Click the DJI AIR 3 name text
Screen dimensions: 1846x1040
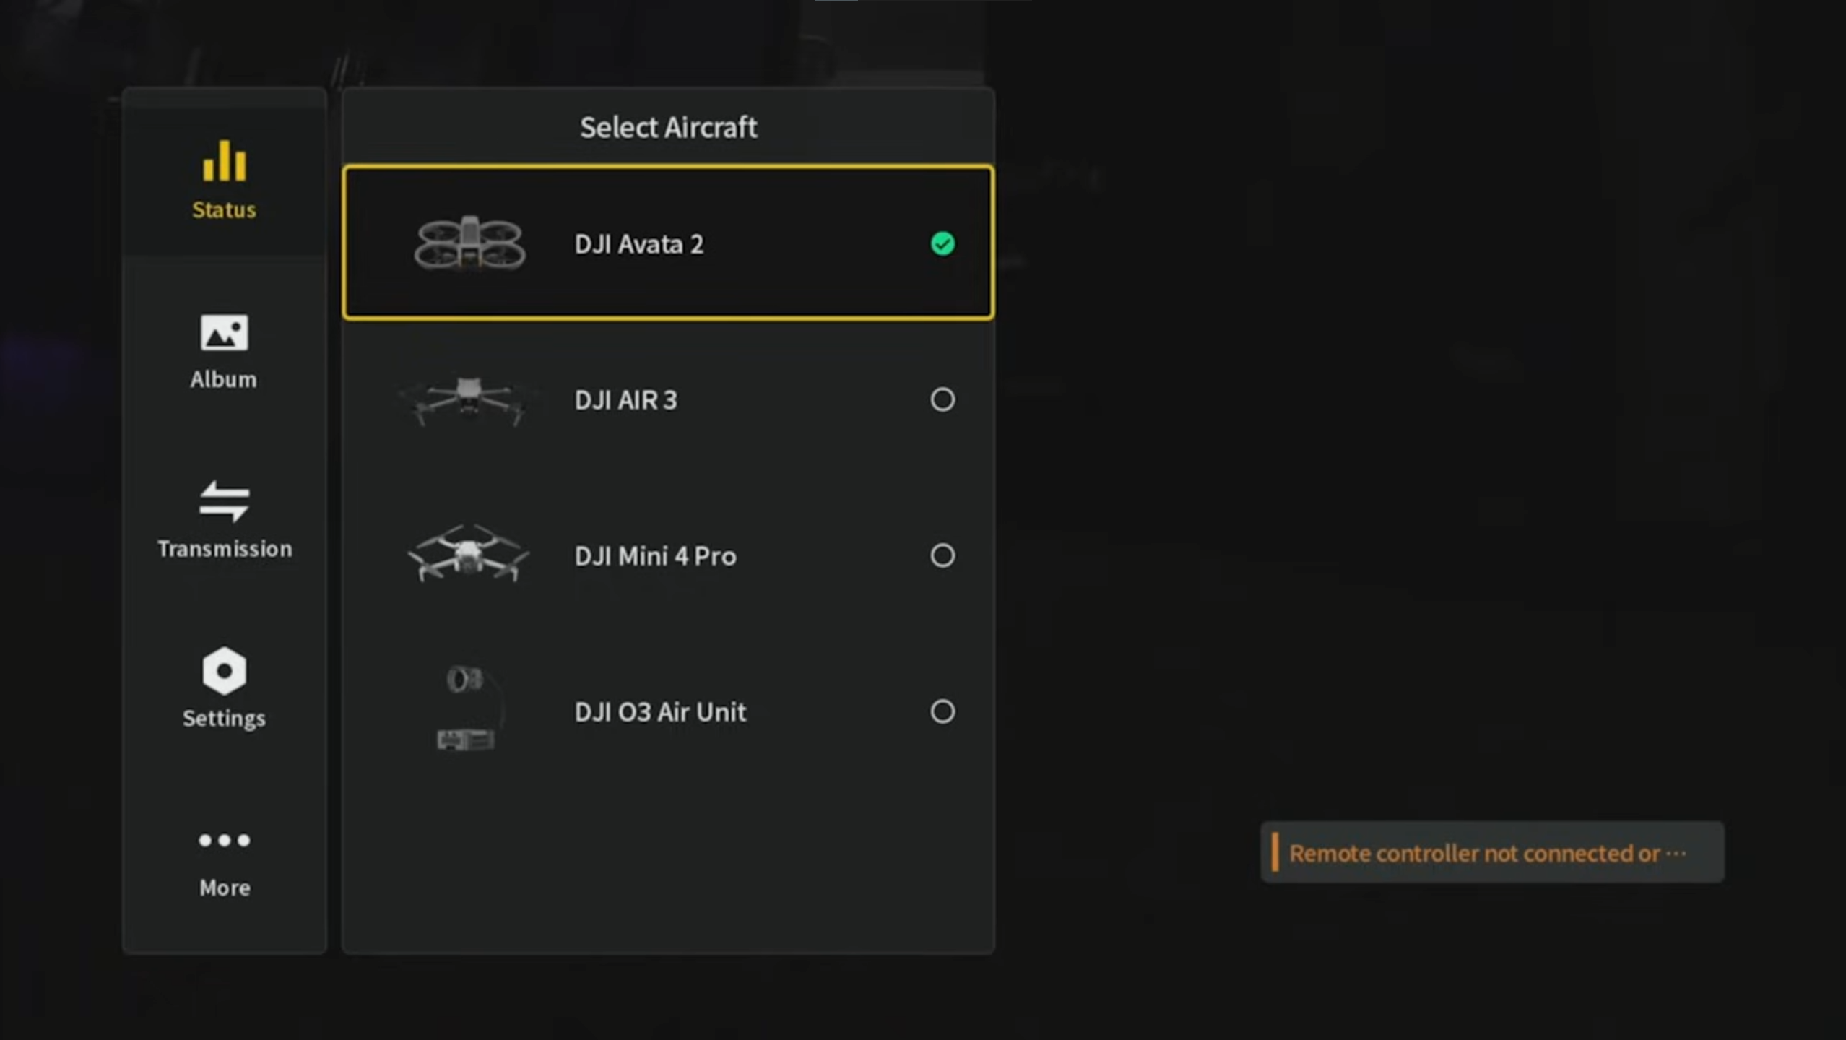[x=625, y=400]
